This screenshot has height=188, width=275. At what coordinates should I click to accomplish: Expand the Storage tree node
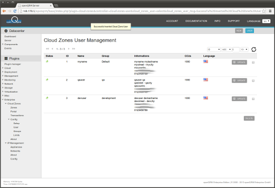(3, 87)
